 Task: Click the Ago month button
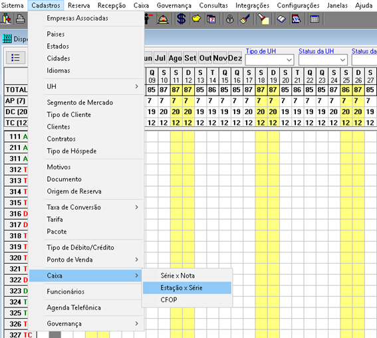tap(175, 58)
